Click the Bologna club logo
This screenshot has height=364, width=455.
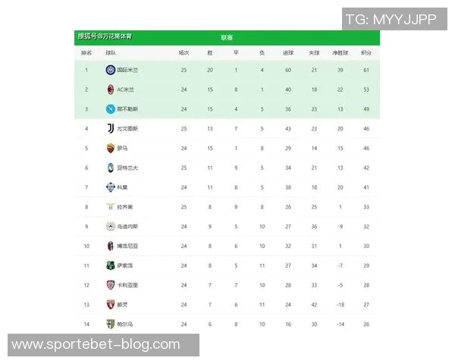click(x=110, y=246)
